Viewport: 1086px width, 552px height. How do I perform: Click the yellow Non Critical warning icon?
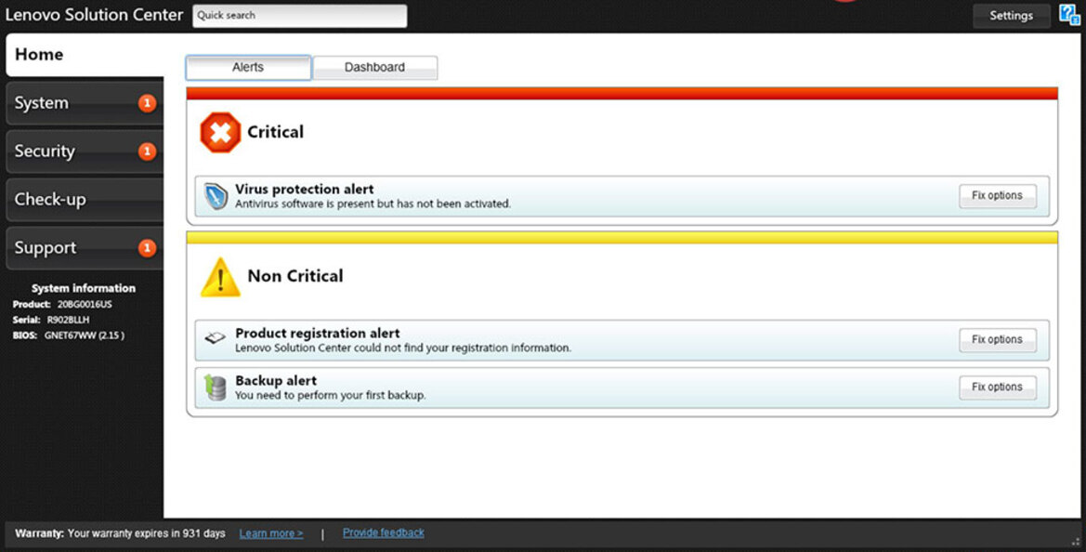(220, 277)
